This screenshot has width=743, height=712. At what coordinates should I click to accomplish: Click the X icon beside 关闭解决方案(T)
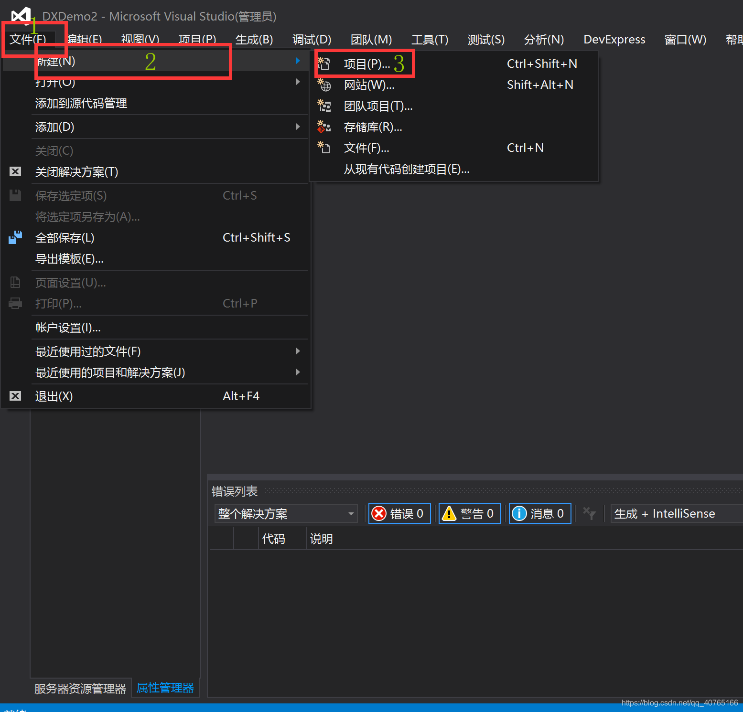coord(15,171)
